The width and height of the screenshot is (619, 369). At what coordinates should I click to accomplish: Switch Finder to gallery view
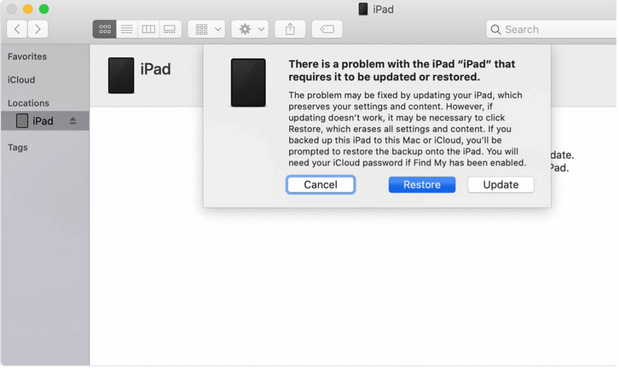(170, 29)
